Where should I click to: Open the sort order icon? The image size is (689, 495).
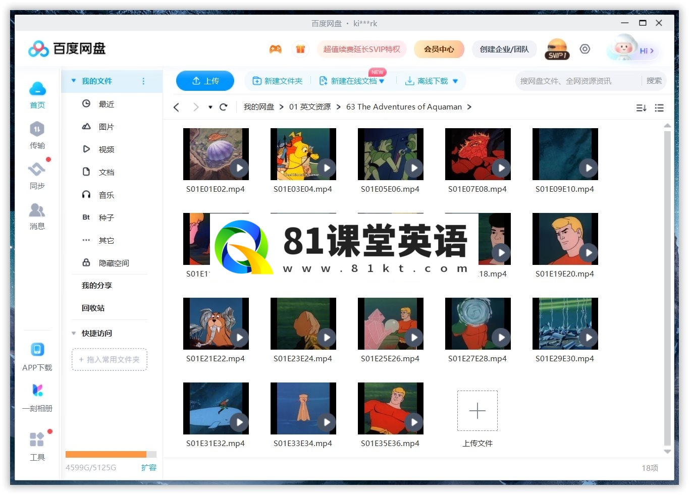point(641,107)
